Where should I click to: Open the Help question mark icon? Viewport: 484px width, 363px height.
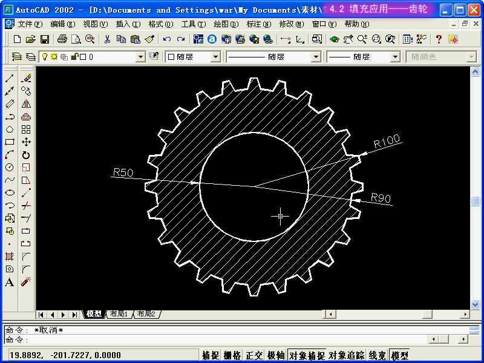[439, 39]
